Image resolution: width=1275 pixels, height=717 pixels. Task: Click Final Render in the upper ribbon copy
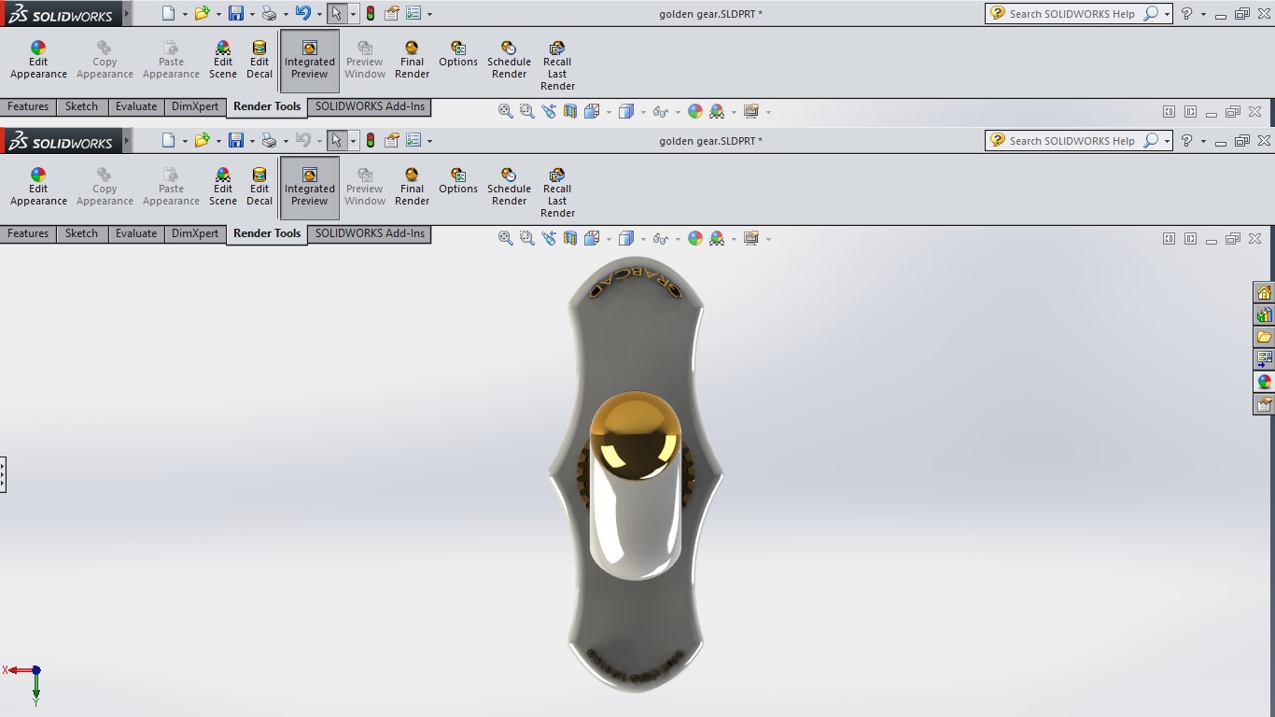pyautogui.click(x=412, y=61)
